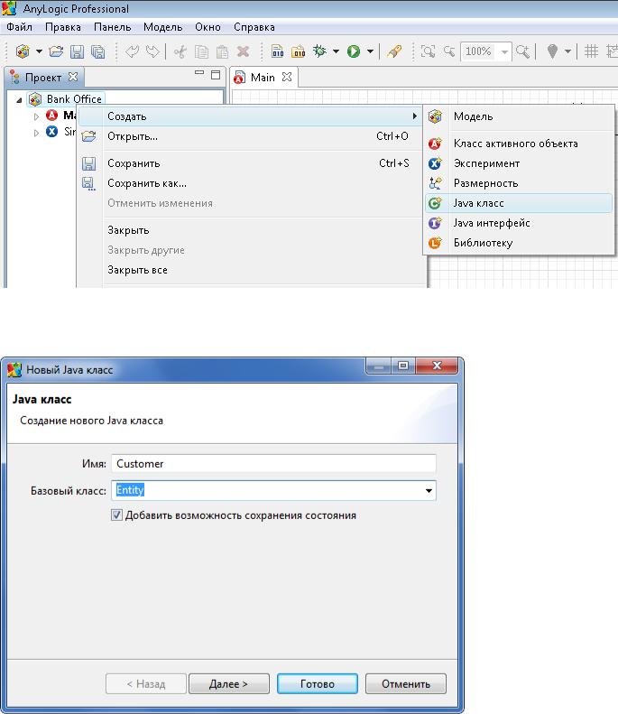The height and width of the screenshot is (714, 618).
Task: Click the Debug bug icon
Action: click(319, 51)
